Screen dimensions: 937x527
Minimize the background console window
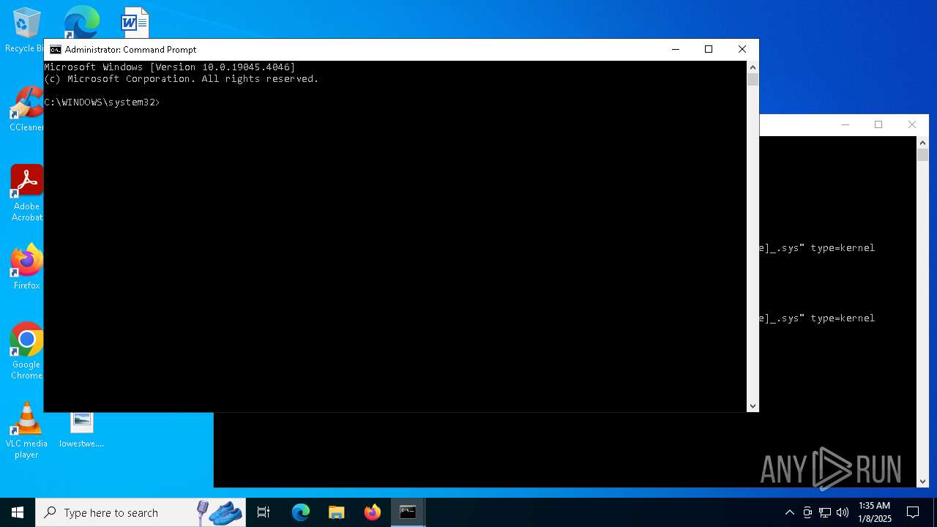(x=845, y=125)
